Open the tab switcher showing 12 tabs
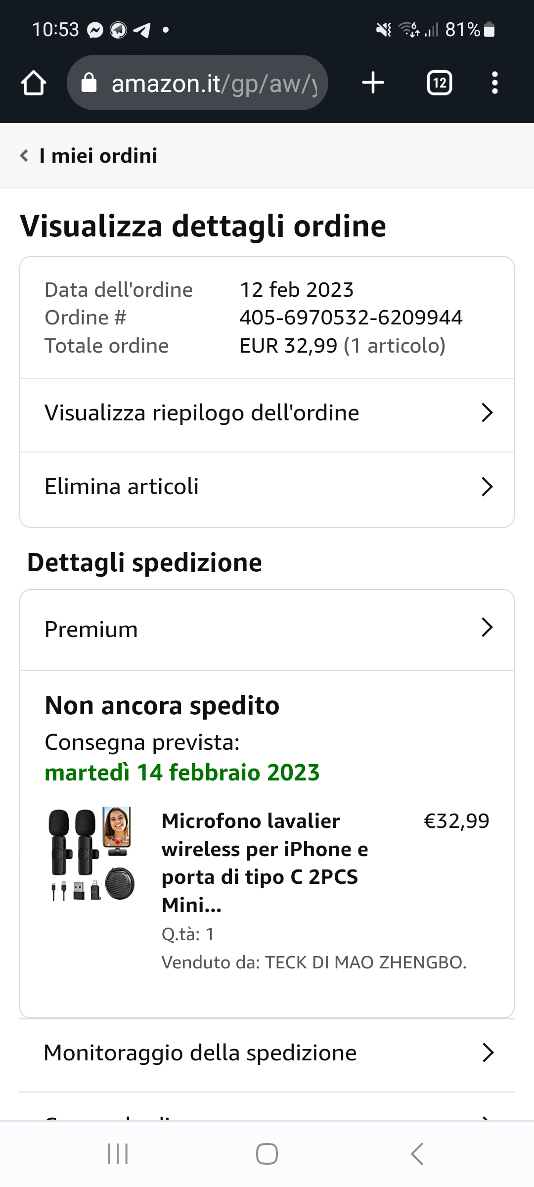 (x=439, y=83)
